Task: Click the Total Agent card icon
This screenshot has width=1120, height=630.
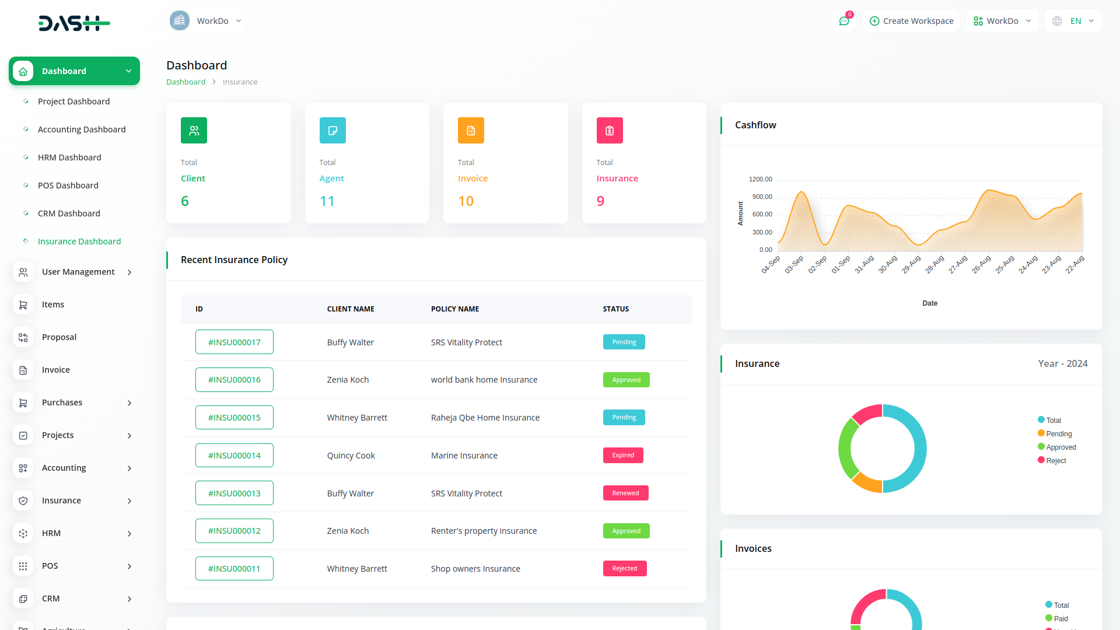Action: tap(332, 131)
